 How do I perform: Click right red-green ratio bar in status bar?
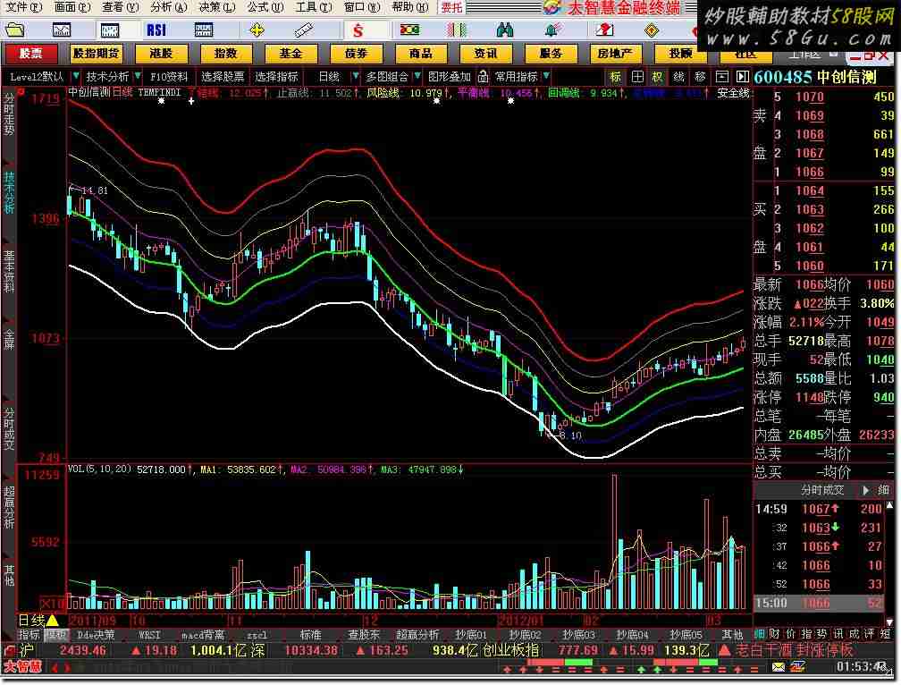click(685, 663)
